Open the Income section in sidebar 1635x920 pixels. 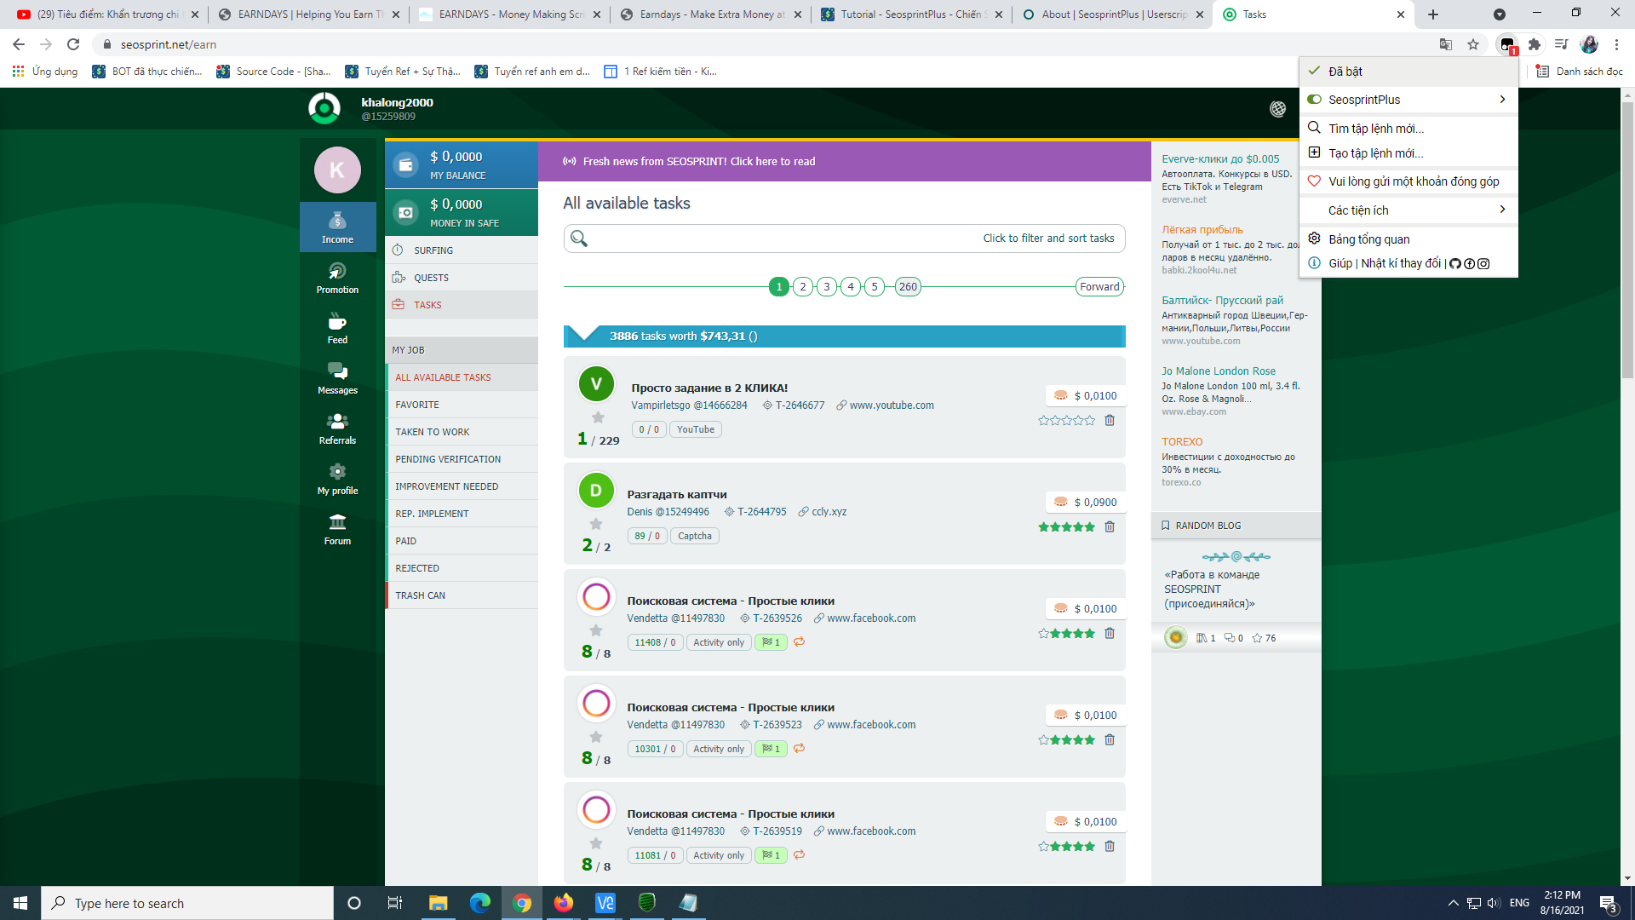[x=337, y=227]
